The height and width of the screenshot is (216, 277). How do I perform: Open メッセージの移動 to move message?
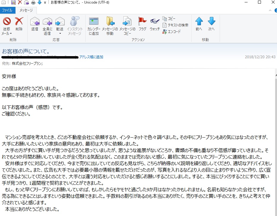pyautogui.click(x=110, y=26)
